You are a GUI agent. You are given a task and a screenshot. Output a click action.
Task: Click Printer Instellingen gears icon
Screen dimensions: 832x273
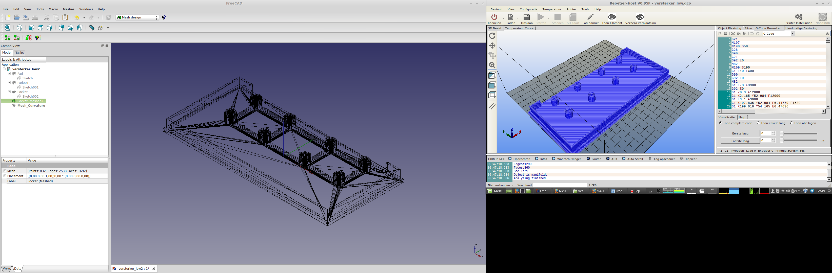(x=799, y=17)
